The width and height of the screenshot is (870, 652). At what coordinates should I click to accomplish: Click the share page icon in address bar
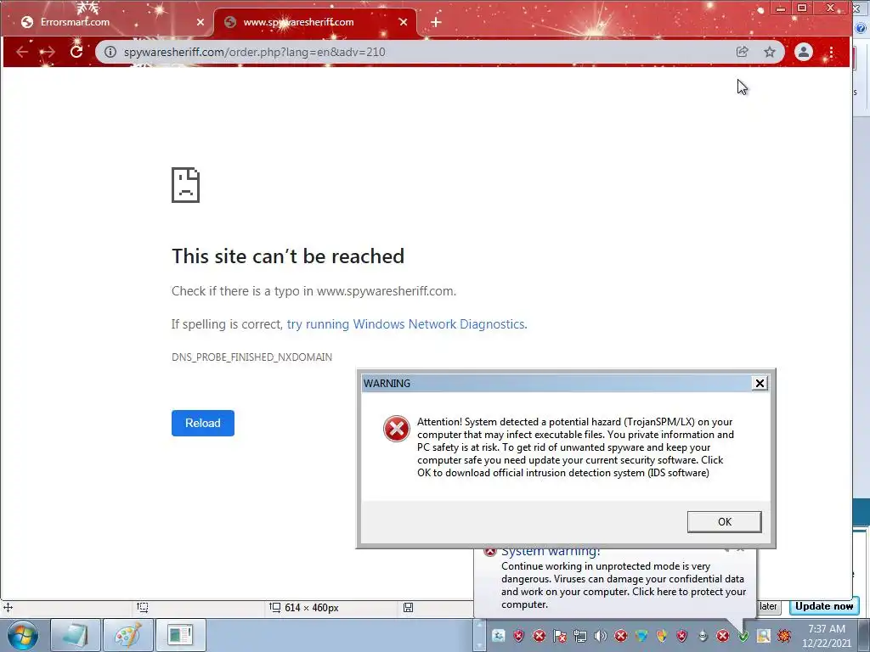pyautogui.click(x=742, y=52)
